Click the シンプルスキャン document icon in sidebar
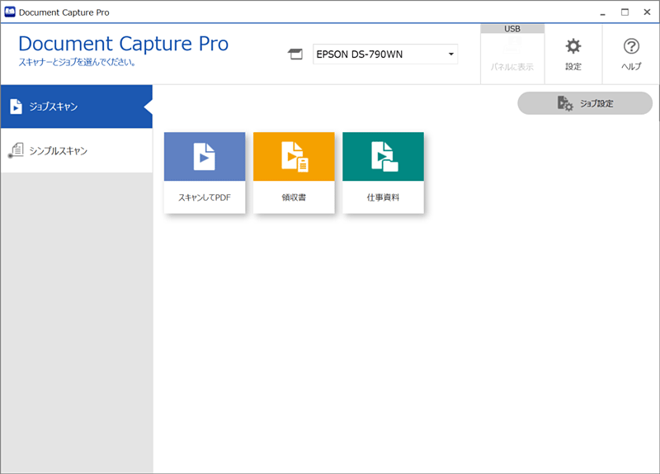Image resolution: width=660 pixels, height=474 pixels. tap(16, 150)
